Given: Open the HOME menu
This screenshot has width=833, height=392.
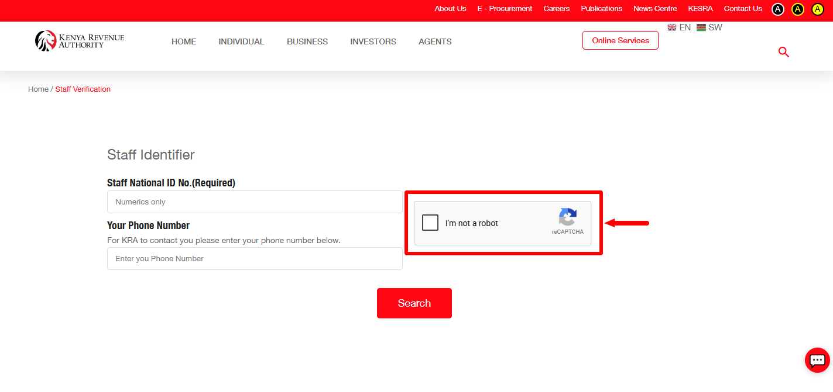Looking at the screenshot, I should pos(184,41).
